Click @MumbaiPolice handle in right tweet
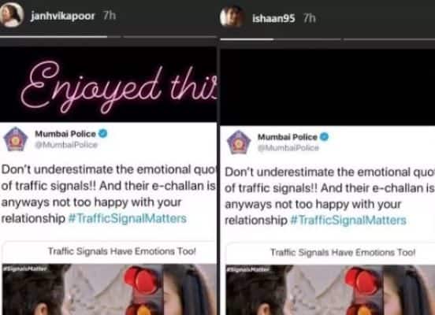435x315 pixels. (288, 148)
